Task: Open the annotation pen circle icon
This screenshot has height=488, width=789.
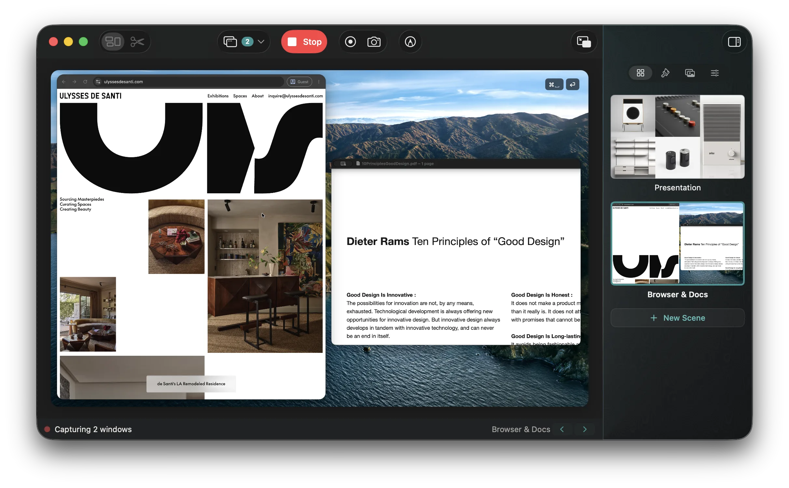Action: pyautogui.click(x=410, y=42)
